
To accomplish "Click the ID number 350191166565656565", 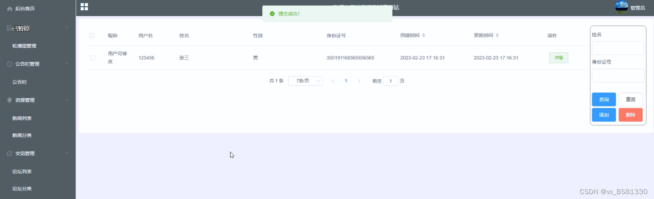I will click(x=351, y=58).
